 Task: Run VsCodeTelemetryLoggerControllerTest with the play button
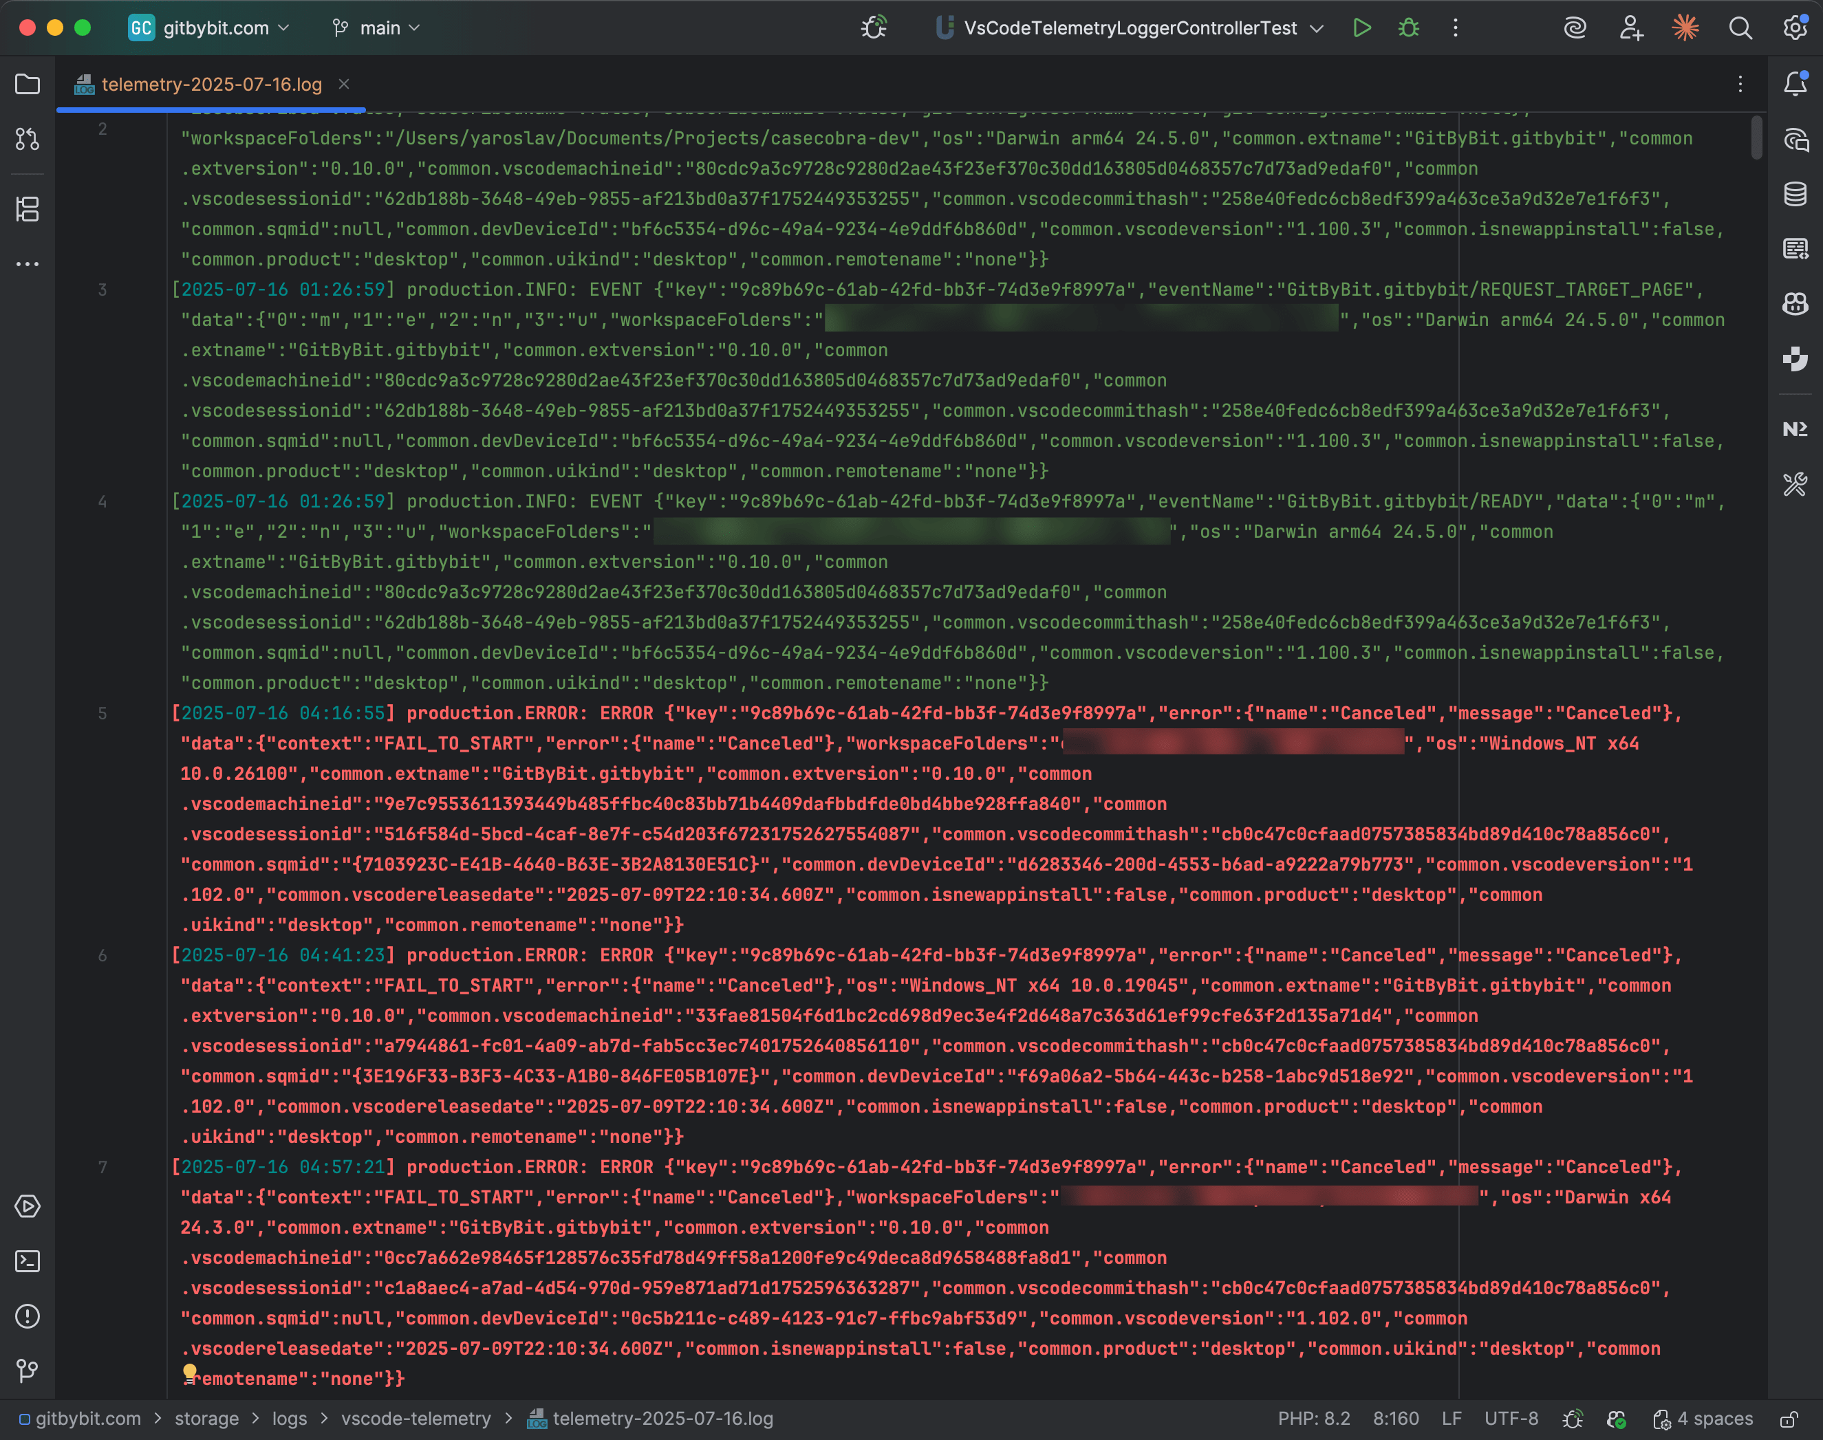coord(1361,28)
